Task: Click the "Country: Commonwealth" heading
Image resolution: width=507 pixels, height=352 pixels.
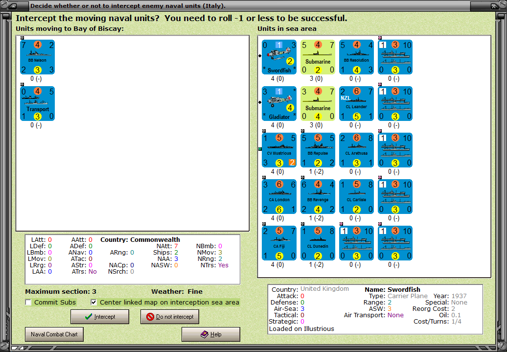Action: coord(140,240)
